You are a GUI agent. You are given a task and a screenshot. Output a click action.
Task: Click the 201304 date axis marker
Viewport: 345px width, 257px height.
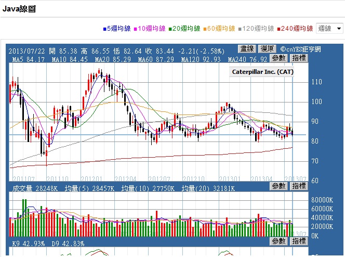pyautogui.click(x=262, y=178)
